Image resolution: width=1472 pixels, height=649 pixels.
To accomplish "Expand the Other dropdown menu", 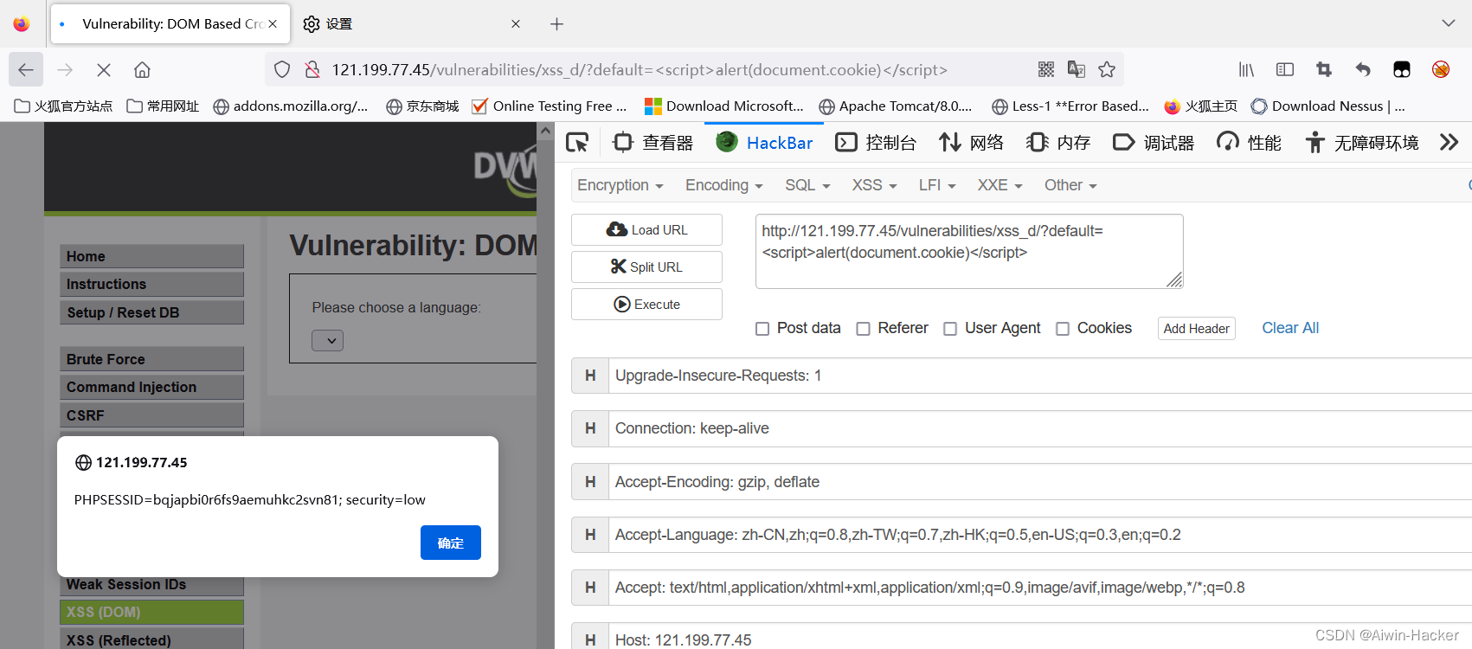I will pyautogui.click(x=1070, y=185).
